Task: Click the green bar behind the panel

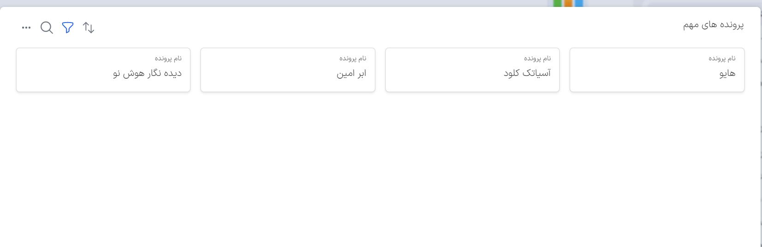Action: point(557,3)
